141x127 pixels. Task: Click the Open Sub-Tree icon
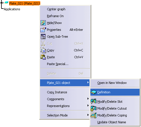(43, 37)
